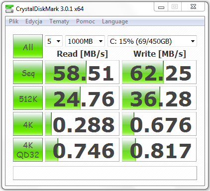Viewport: 210px width, 191px height.
Task: Click the CrystalDiskMark app icon in title bar
Action: click(9, 9)
